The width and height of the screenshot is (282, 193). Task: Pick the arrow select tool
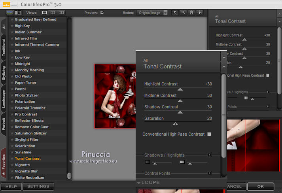click(x=175, y=13)
